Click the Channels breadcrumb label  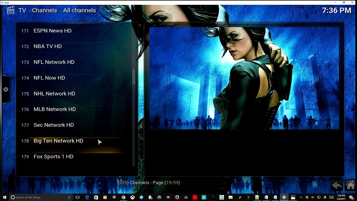click(x=44, y=10)
